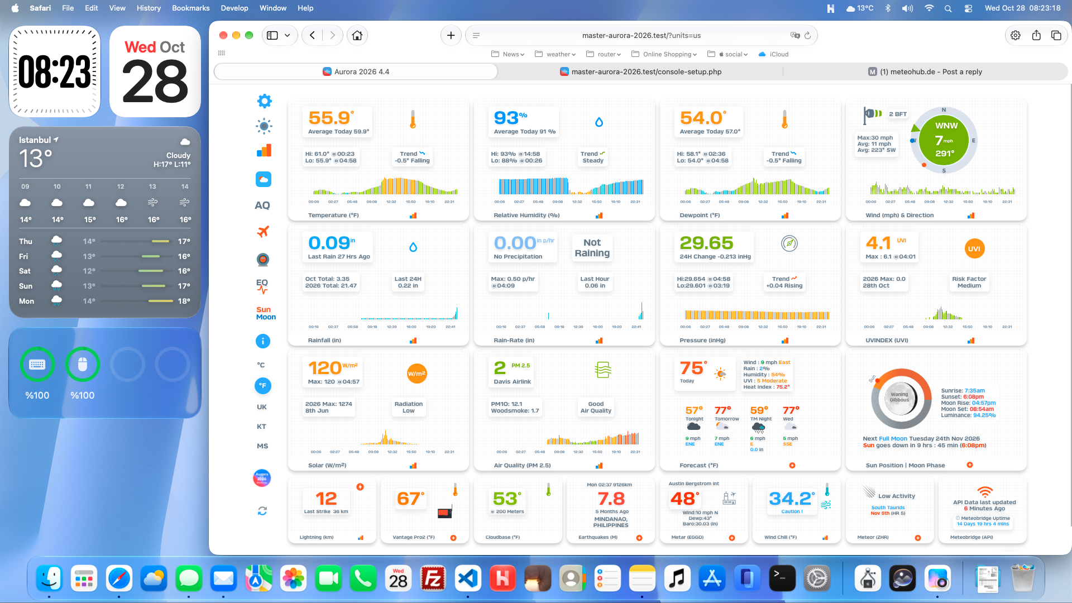Switch to the console-setup.php tab

[640, 71]
